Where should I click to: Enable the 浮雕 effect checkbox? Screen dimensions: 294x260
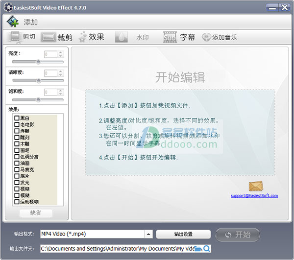(17, 131)
